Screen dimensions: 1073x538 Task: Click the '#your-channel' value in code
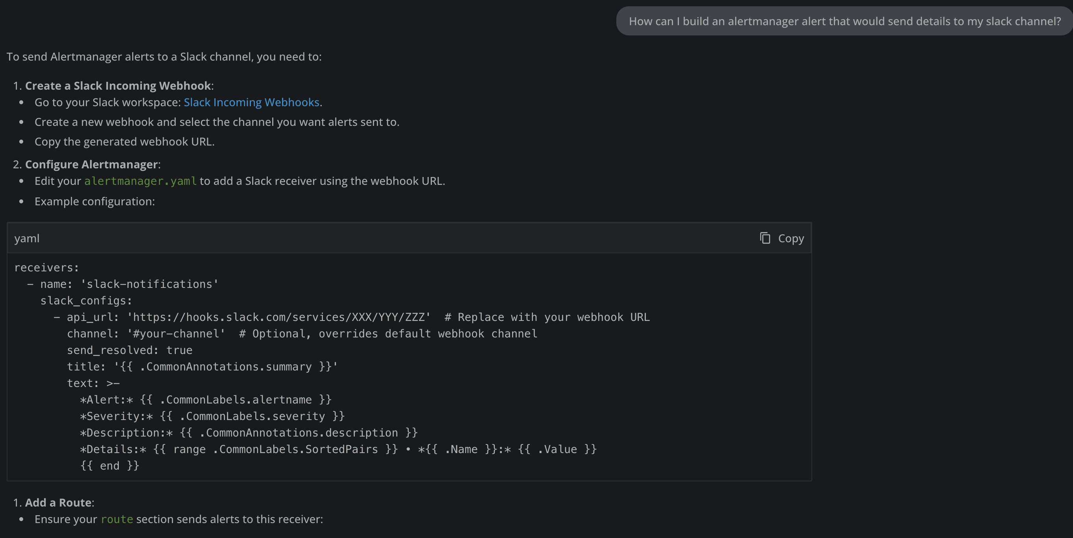(x=176, y=334)
